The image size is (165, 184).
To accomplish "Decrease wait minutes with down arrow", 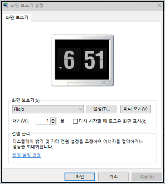I will click(53, 123).
